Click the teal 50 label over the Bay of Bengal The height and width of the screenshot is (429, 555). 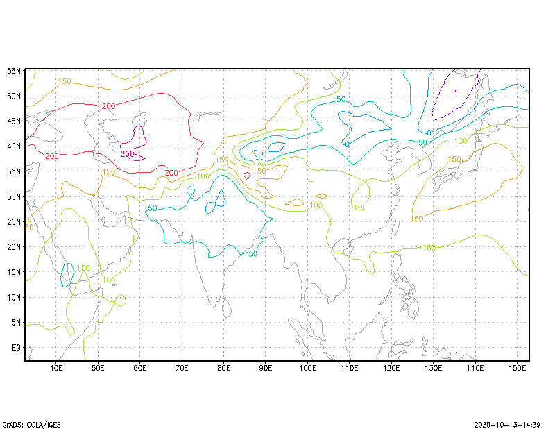pos(253,253)
